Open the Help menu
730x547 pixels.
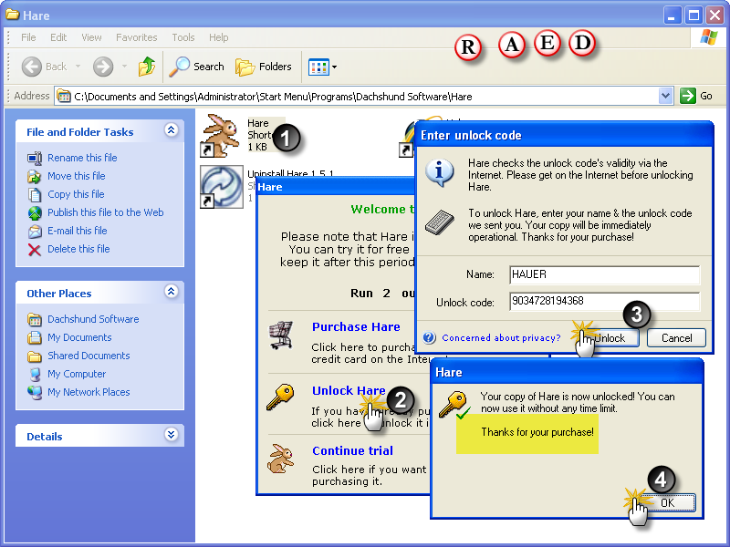218,37
